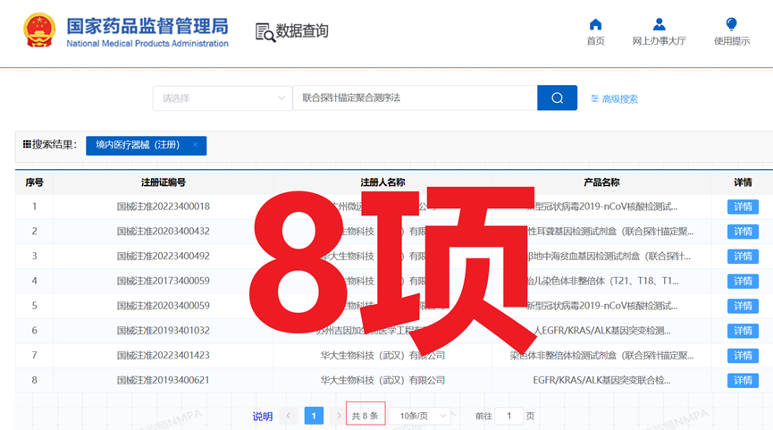Click the 说明 link

262,416
